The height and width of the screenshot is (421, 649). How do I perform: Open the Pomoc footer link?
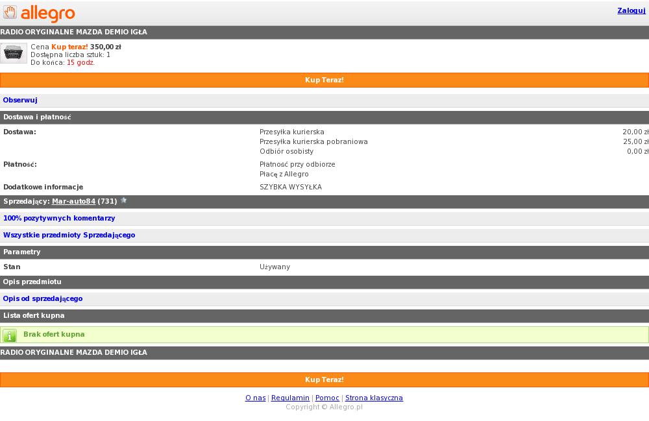327,398
